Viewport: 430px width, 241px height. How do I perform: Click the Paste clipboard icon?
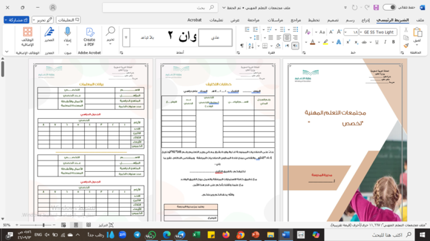coord(417,33)
